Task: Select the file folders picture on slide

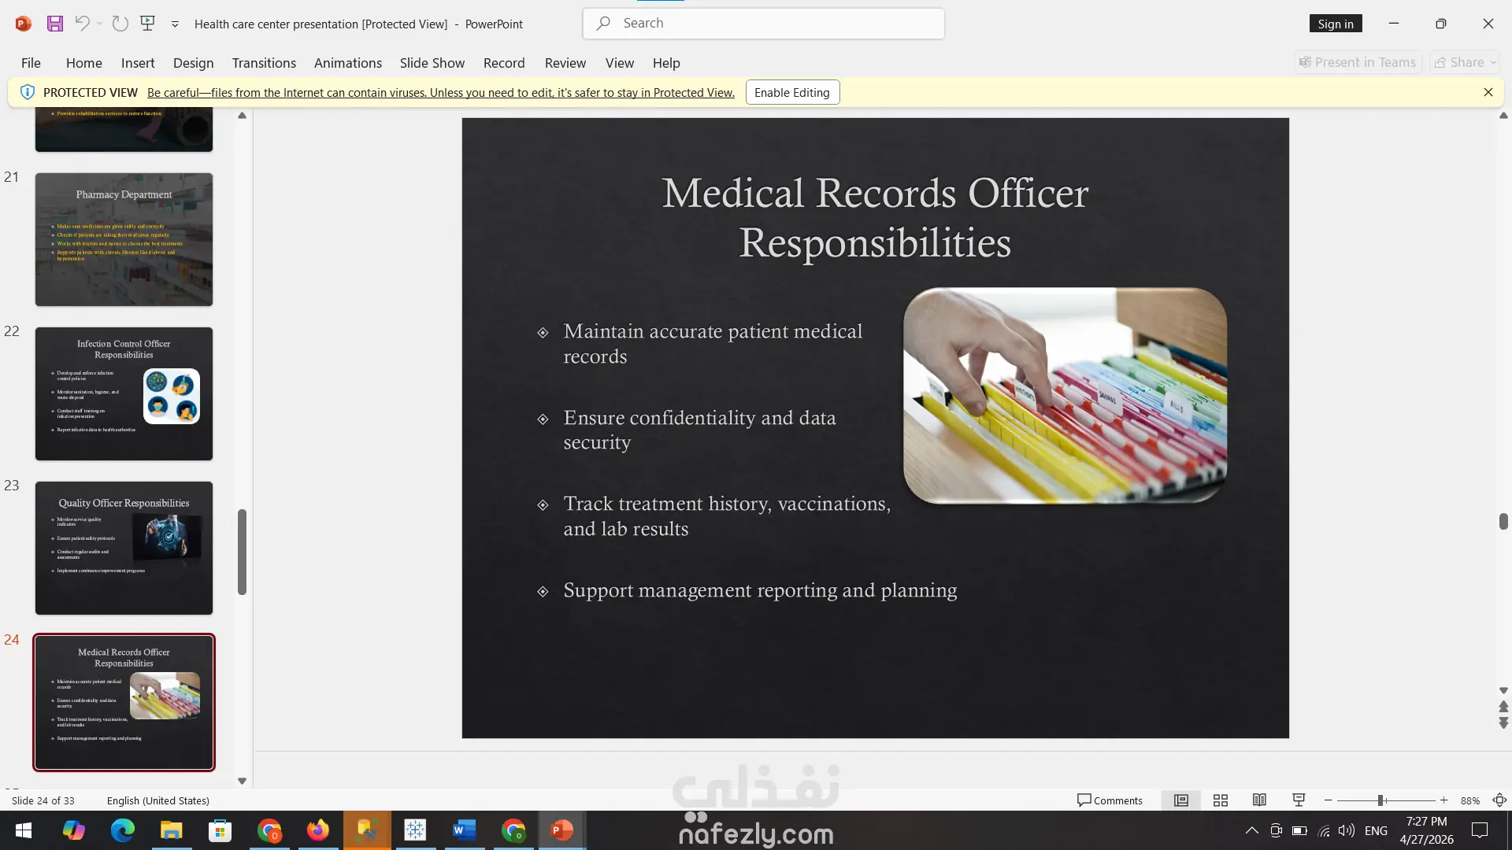Action: (x=1065, y=395)
